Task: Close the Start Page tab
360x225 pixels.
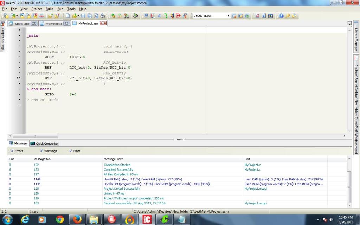Action: 34,24
